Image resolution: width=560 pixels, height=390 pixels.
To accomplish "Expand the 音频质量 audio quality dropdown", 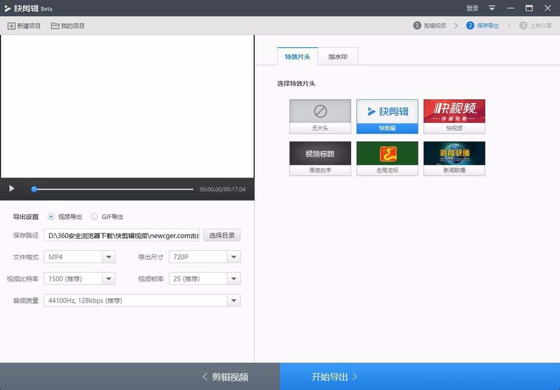I will 234,300.
